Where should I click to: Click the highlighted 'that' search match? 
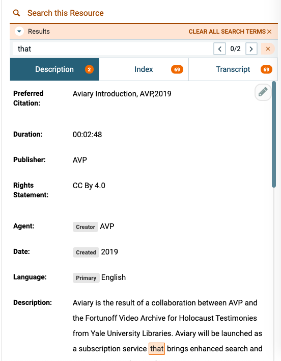[157, 349]
